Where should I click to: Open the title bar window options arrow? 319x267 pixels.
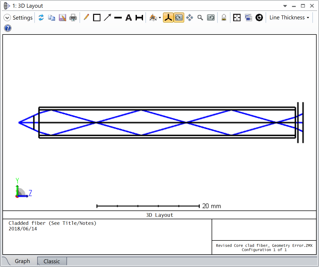point(285,6)
